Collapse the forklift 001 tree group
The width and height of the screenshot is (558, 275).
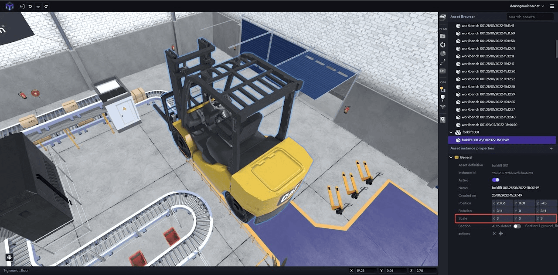tap(451, 132)
